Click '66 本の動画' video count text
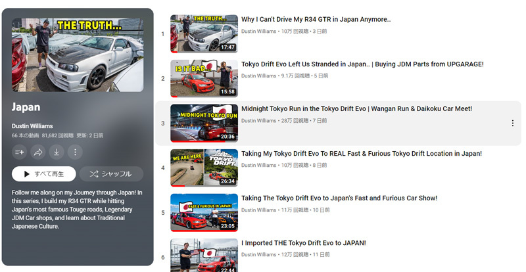526x272 pixels. [x=25, y=135]
